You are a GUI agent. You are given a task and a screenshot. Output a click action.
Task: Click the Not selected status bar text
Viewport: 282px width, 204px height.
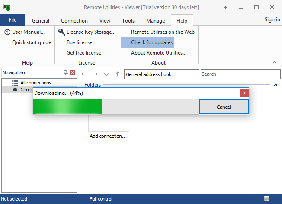point(14,199)
